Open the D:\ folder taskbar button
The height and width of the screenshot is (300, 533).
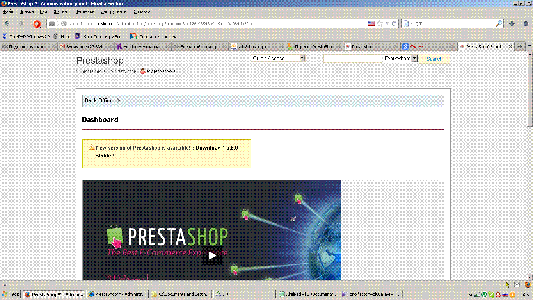click(245, 294)
